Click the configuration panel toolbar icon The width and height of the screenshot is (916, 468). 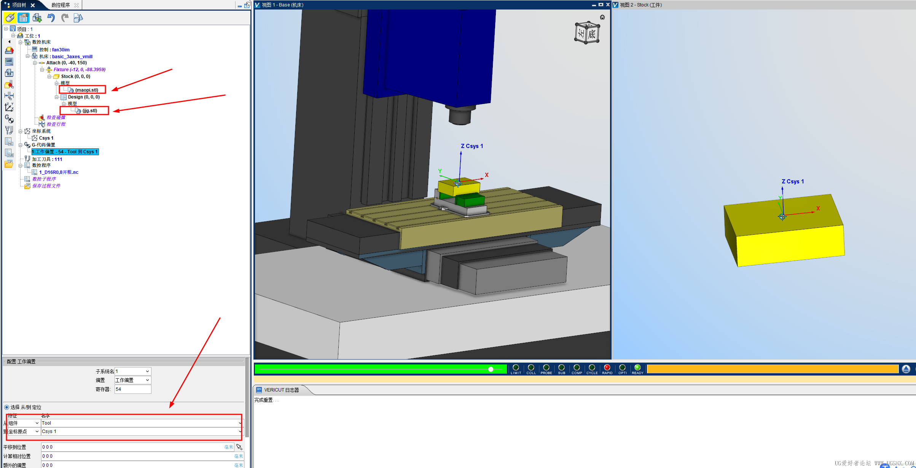[x=23, y=18]
